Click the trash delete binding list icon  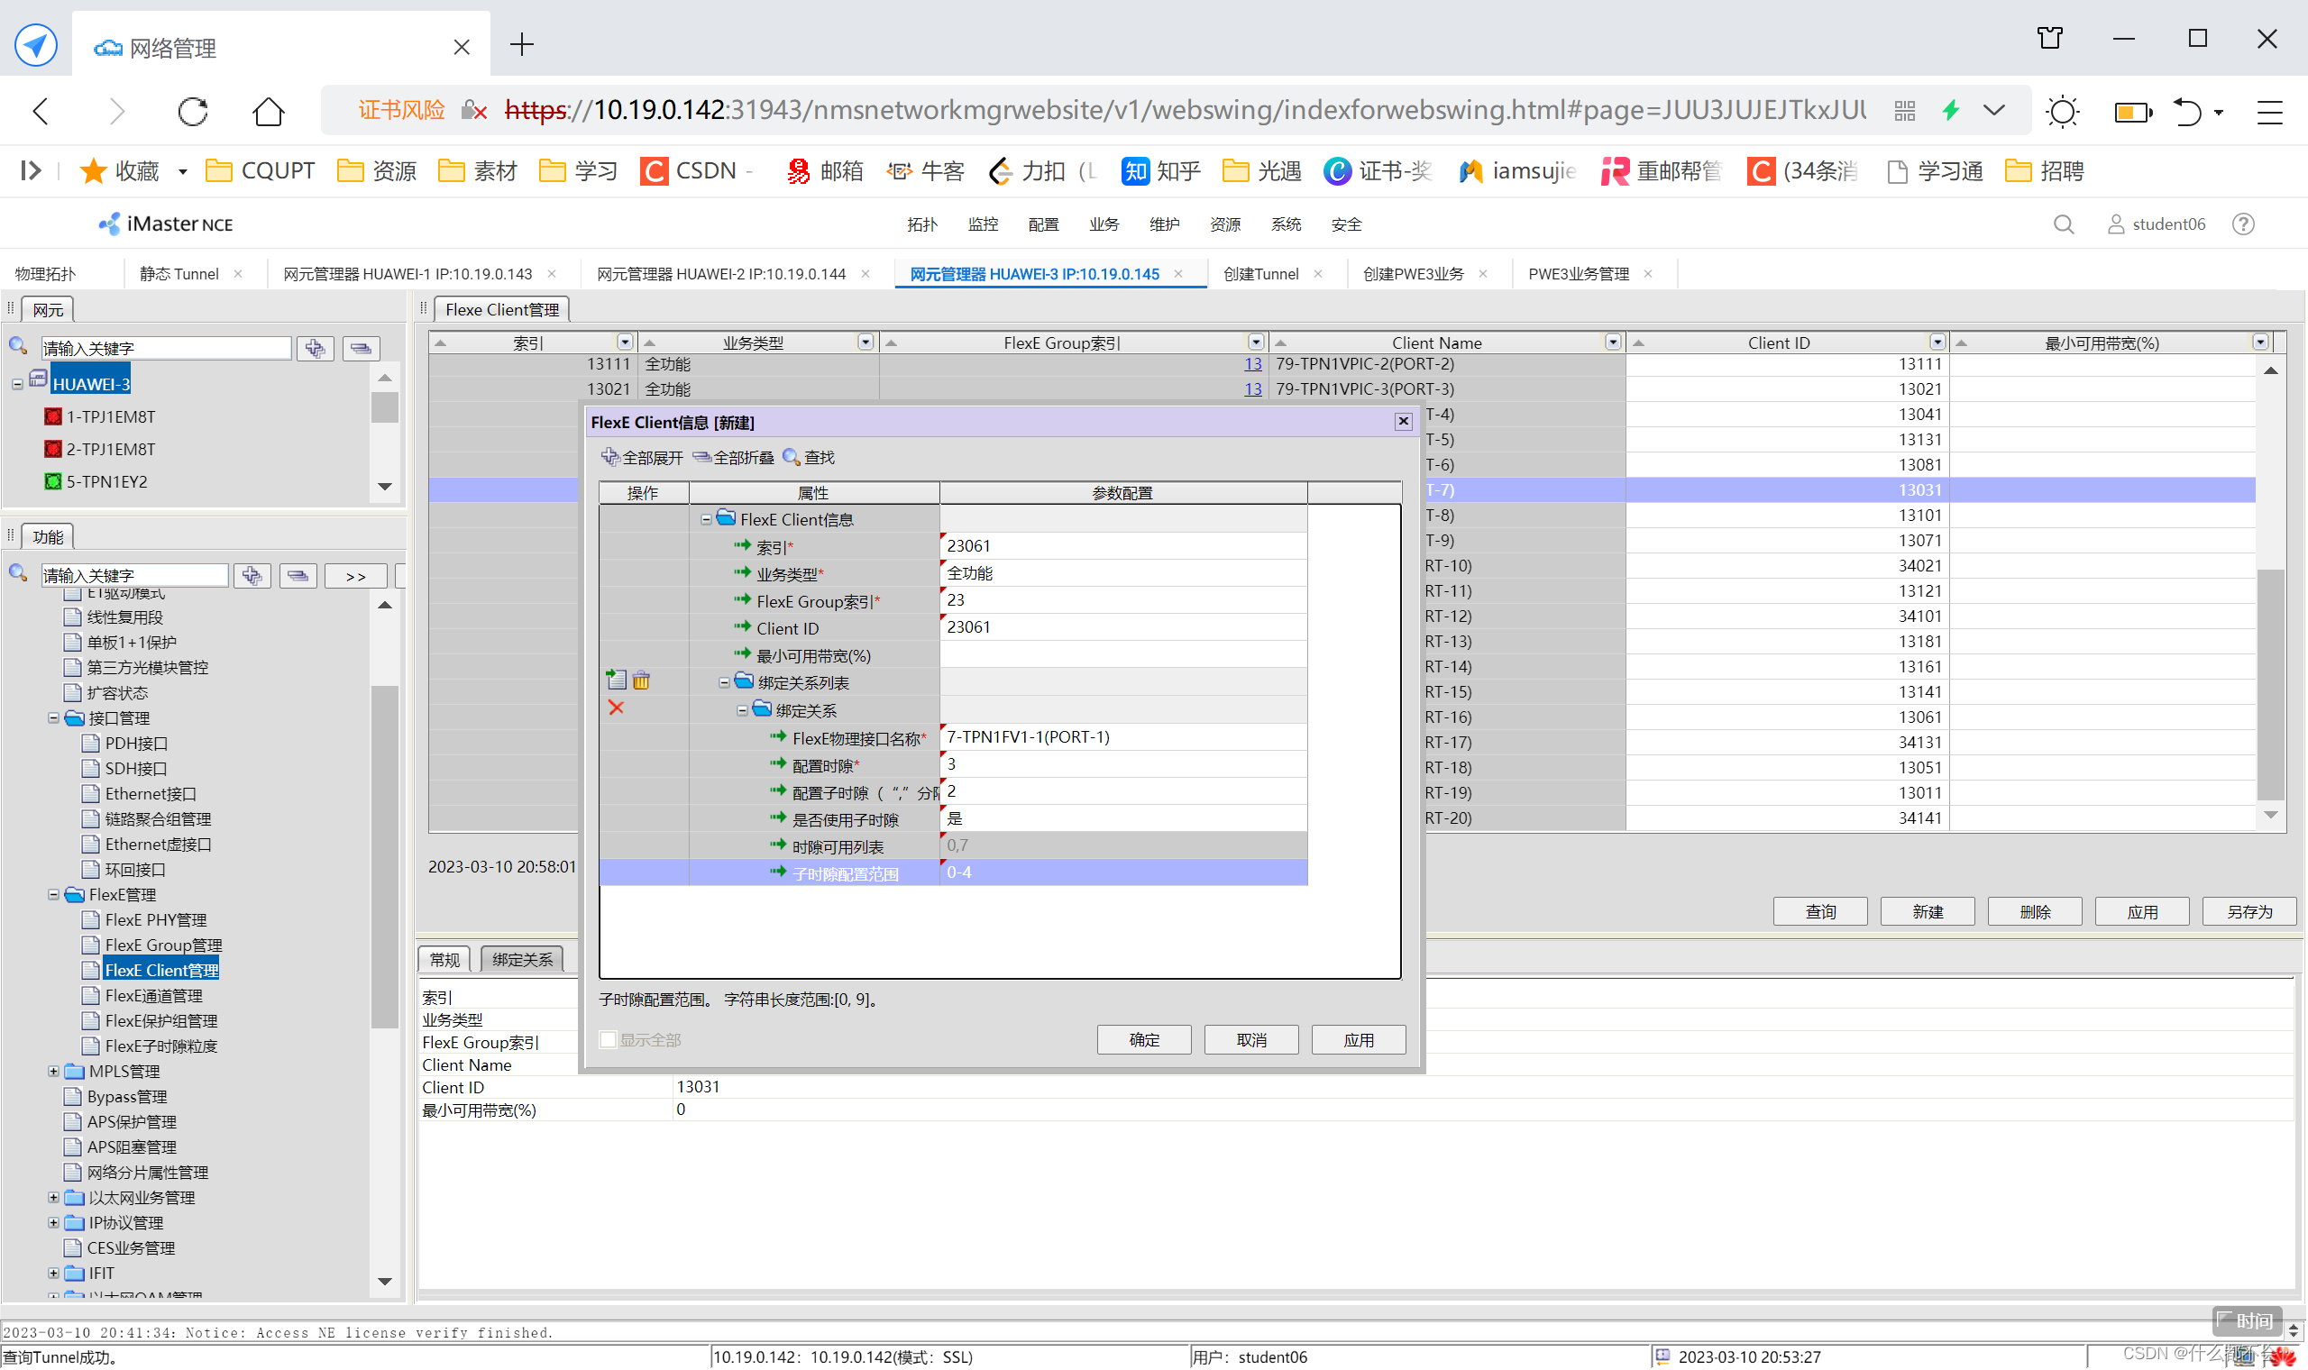click(x=642, y=681)
